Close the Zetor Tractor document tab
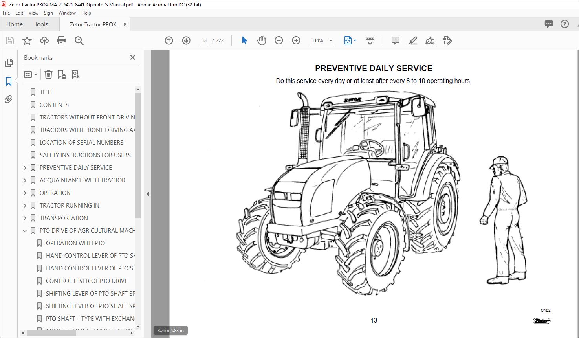579x338 pixels. pos(125,24)
